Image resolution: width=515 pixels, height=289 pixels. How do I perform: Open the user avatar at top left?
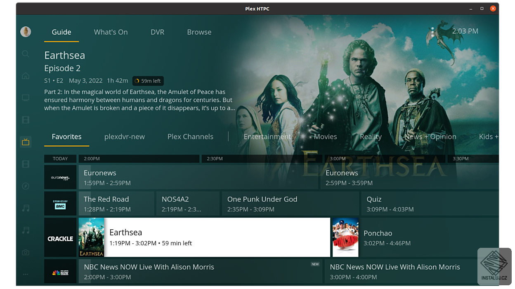pyautogui.click(x=26, y=32)
